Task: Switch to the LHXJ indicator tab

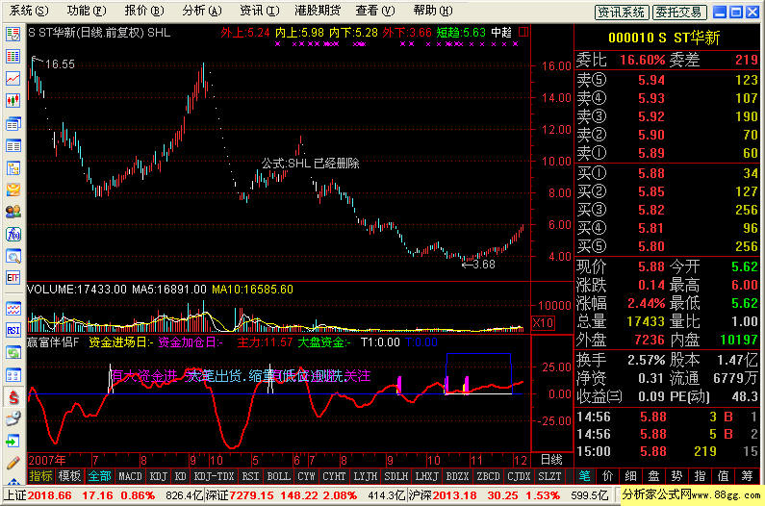Action: [x=426, y=476]
